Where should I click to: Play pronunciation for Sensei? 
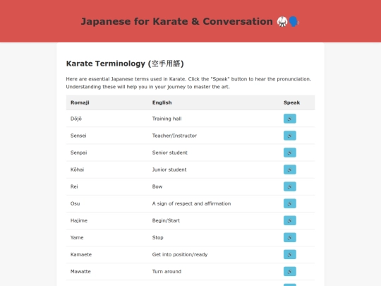point(290,136)
